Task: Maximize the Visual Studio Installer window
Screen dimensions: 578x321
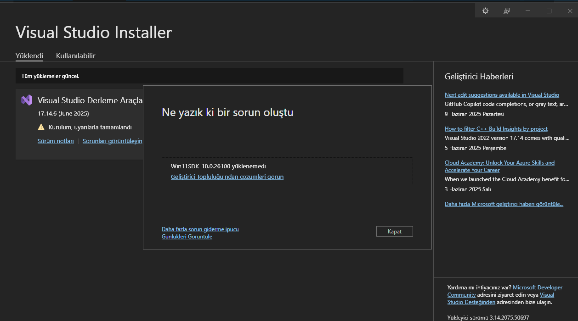Action: (549, 11)
